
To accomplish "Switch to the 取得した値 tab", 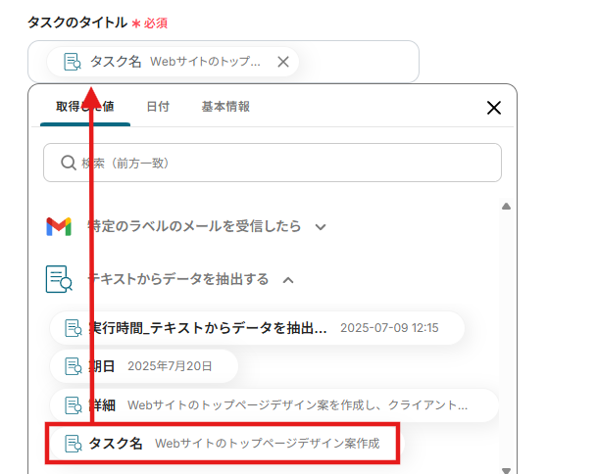I will pos(85,107).
